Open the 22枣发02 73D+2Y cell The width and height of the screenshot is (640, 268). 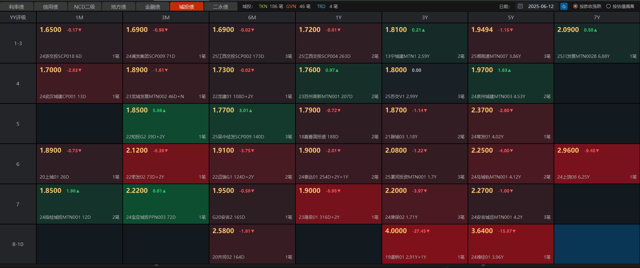tap(166, 164)
